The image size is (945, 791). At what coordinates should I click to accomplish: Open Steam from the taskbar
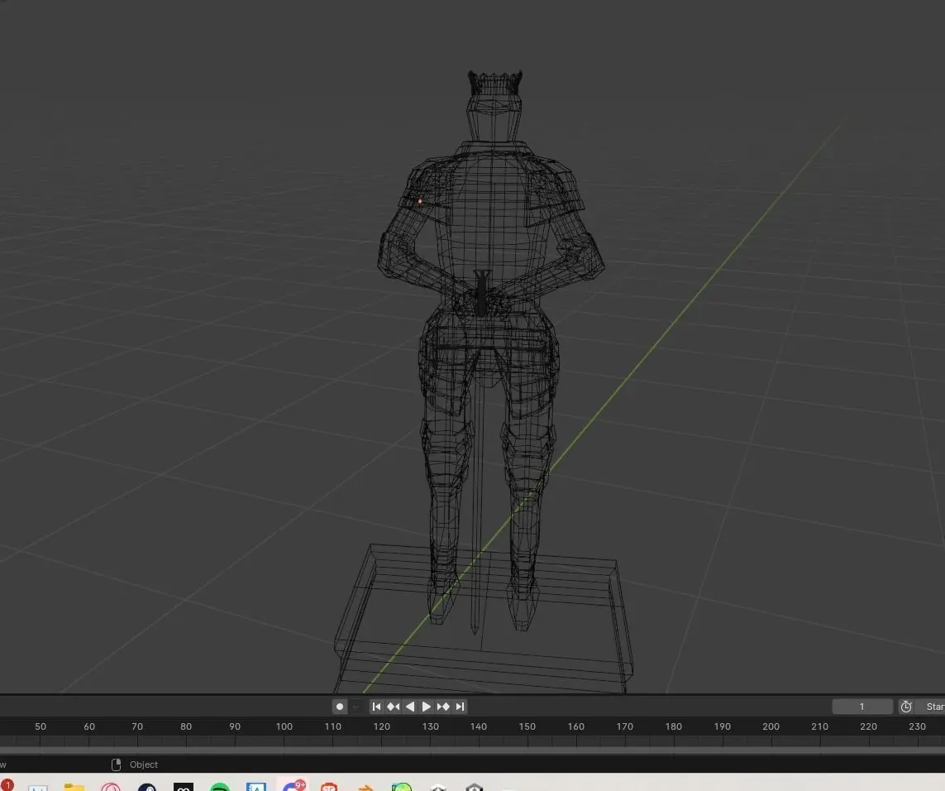click(147, 787)
